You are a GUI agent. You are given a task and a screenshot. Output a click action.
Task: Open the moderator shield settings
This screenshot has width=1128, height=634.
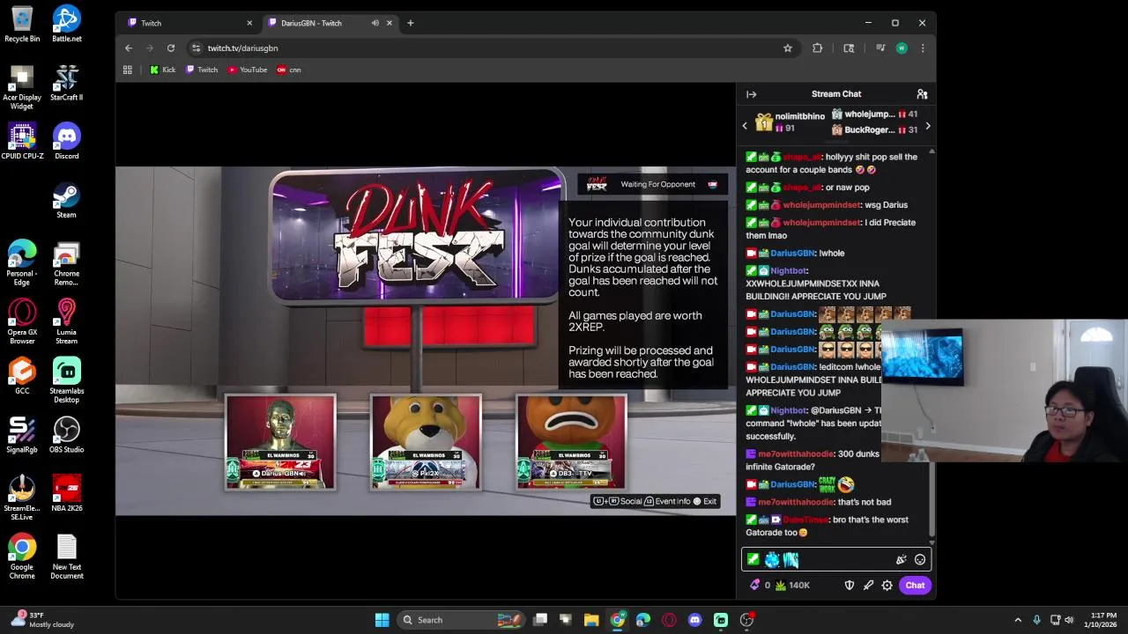(850, 585)
